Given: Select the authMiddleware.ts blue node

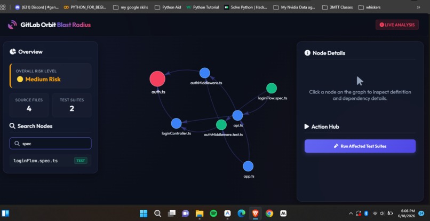Looking at the screenshot, I should click(x=204, y=73).
